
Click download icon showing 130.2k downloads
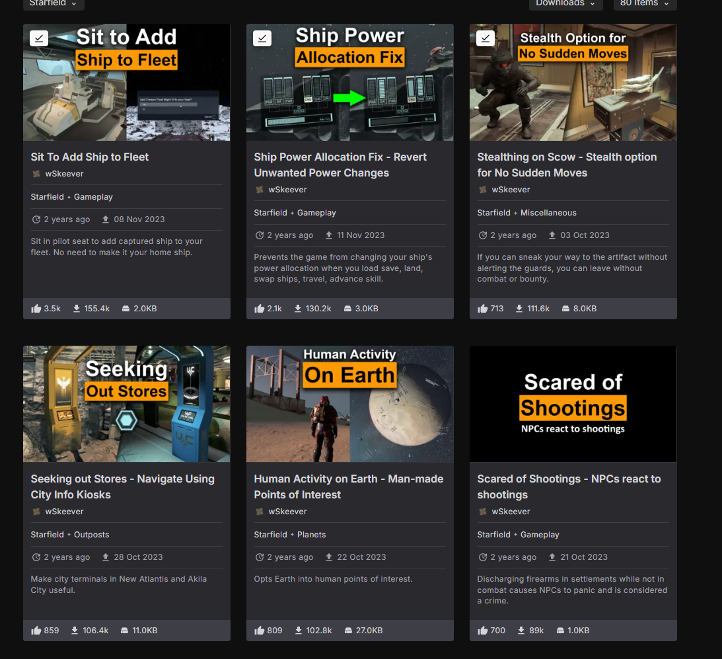298,309
